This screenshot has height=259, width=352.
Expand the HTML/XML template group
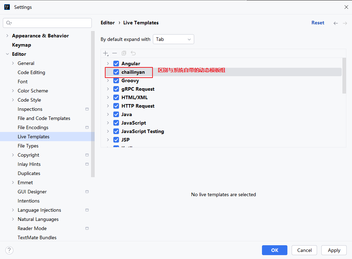tap(108, 97)
